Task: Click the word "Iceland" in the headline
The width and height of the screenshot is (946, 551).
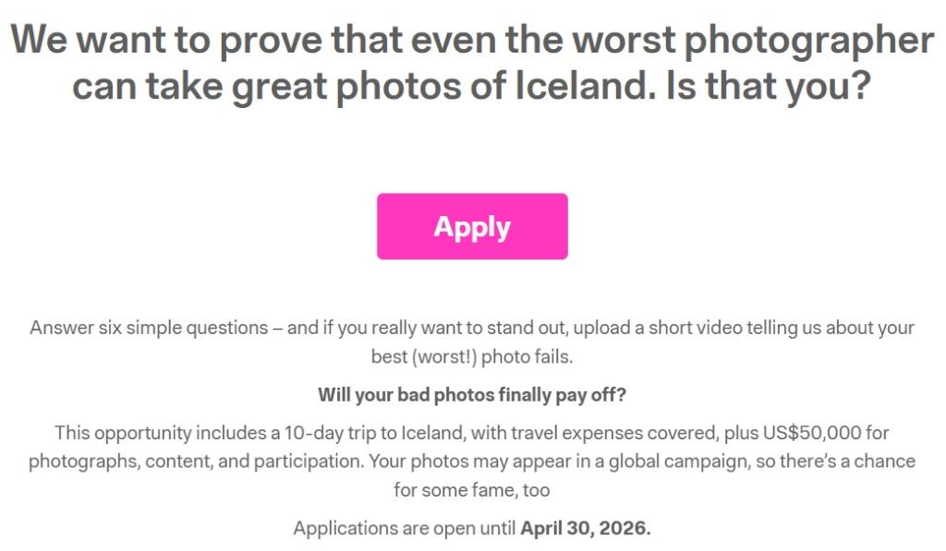Action: [577, 88]
